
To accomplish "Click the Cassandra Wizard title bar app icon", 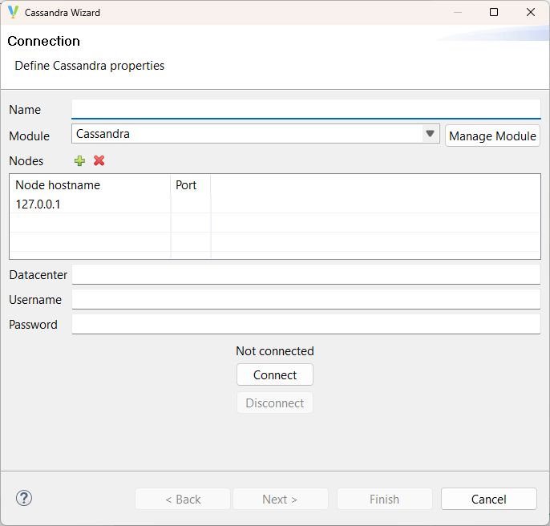I will click(x=13, y=13).
